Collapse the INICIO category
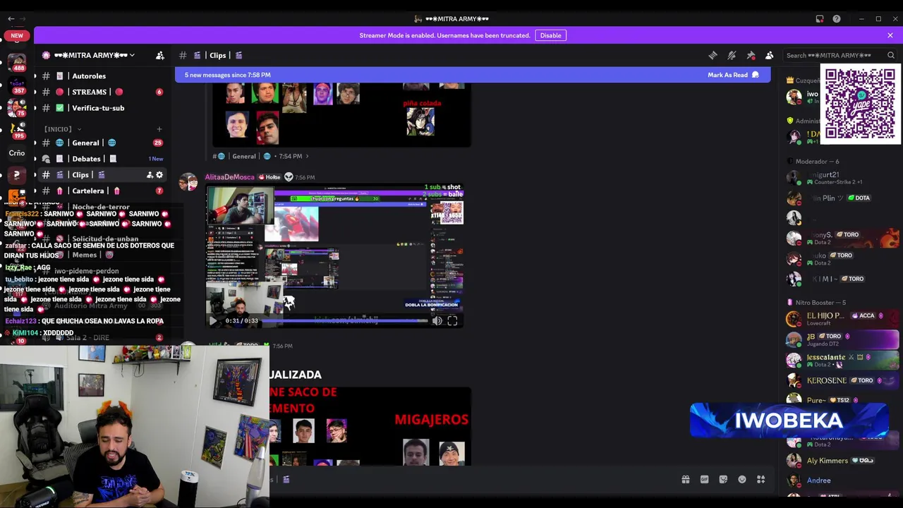Viewport: 903px width, 508px height. (x=62, y=129)
